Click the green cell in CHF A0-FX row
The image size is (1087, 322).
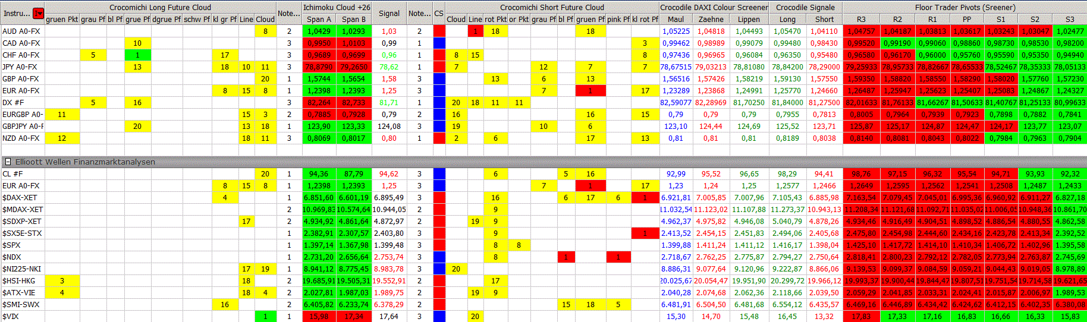pyautogui.click(x=137, y=55)
